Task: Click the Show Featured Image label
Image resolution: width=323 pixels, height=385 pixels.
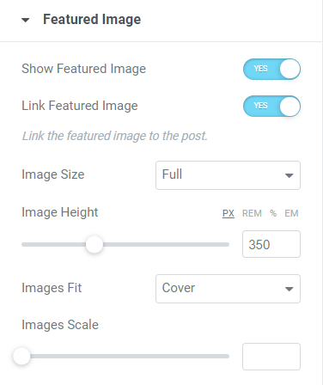Action: coord(84,69)
